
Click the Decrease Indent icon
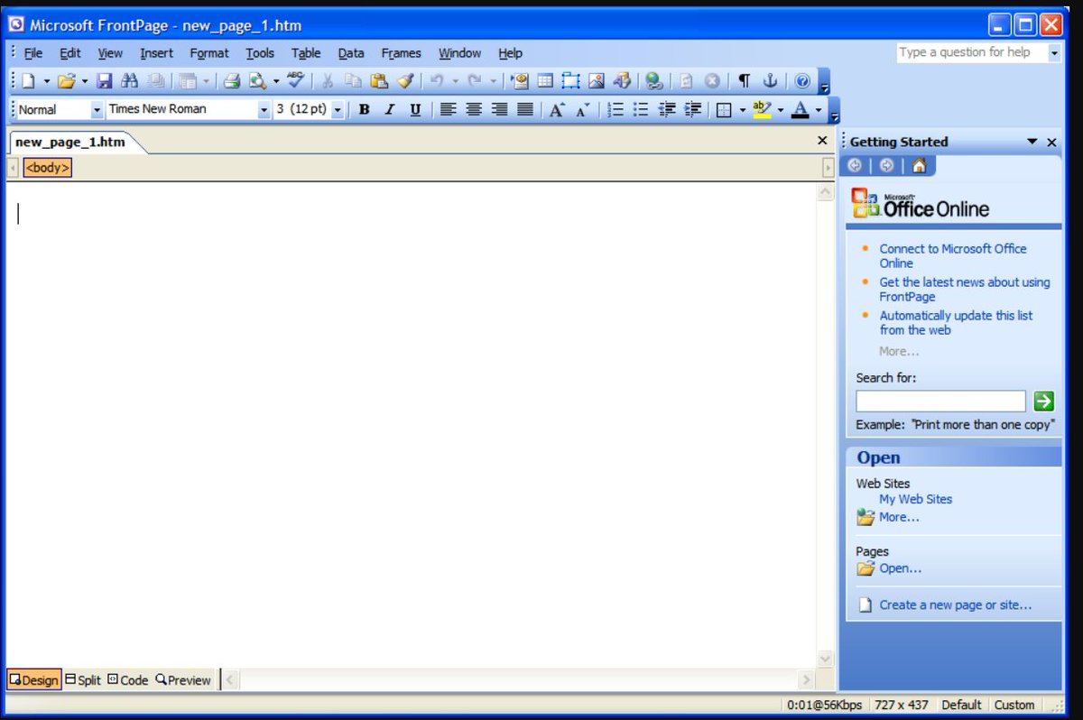click(x=667, y=109)
